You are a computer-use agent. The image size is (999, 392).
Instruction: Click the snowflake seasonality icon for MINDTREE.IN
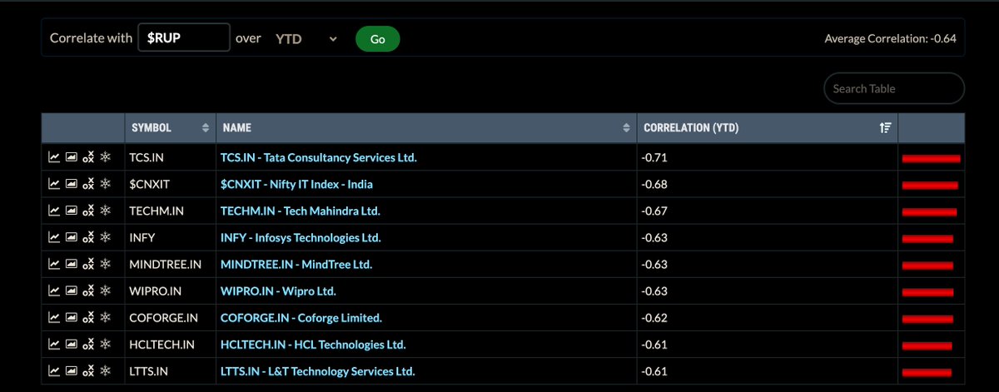tap(105, 264)
